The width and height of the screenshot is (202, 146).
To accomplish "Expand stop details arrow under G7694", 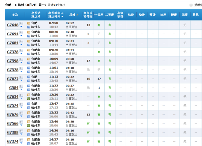I will coord(21,36).
